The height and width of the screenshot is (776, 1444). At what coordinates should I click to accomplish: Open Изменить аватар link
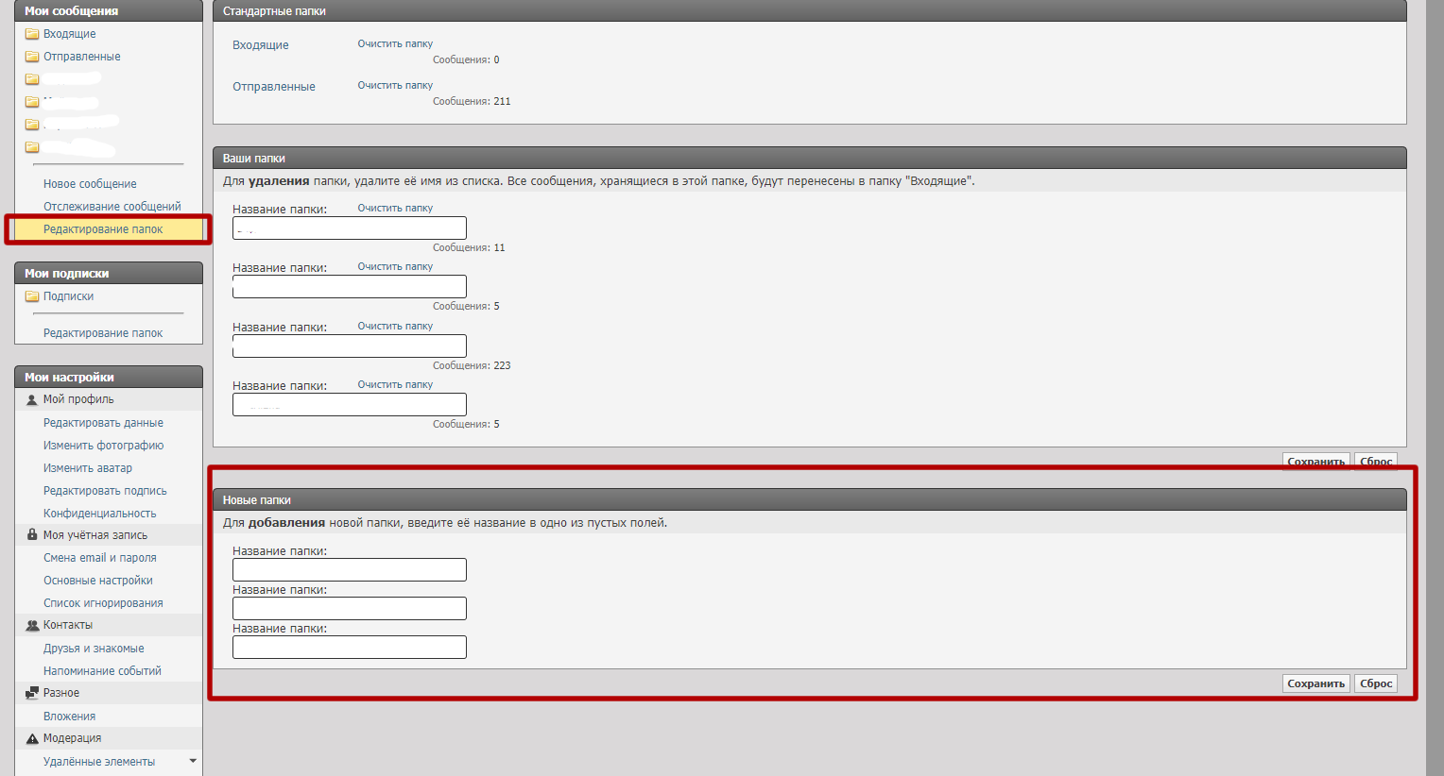pos(88,468)
